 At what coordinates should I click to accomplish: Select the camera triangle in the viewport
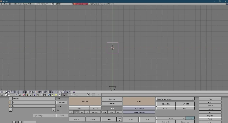(x=113, y=88)
